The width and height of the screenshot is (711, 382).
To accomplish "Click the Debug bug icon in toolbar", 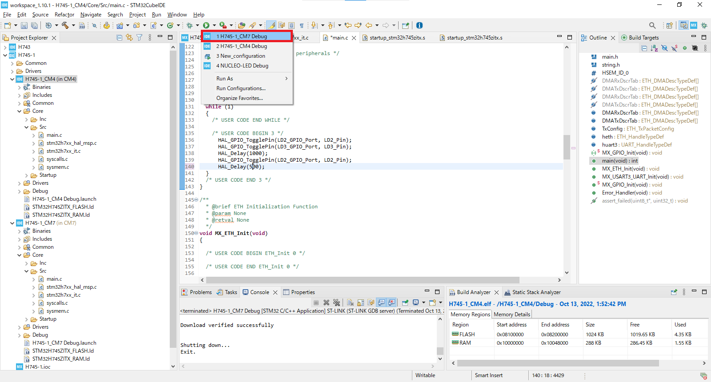I will [190, 25].
